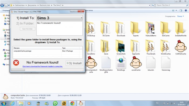Click the Explorer forward arrow button

tap(6, 5)
